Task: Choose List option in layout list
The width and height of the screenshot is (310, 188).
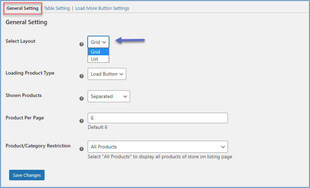Action: click(98, 59)
